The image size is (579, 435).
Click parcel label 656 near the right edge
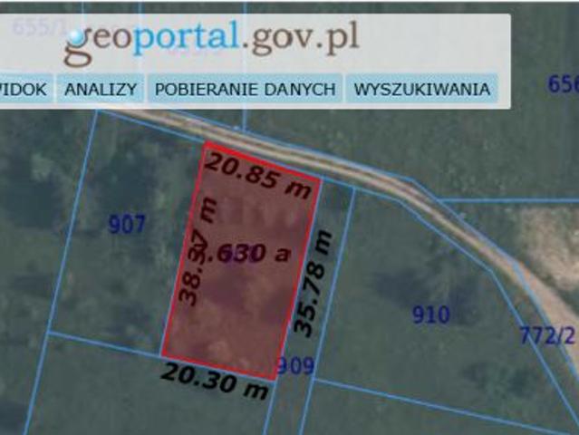coord(563,83)
